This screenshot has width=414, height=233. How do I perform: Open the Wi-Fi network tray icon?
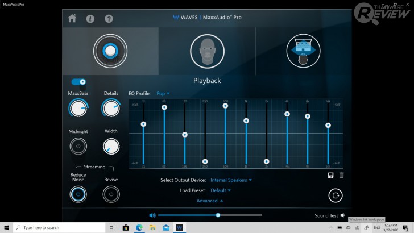[357, 228]
